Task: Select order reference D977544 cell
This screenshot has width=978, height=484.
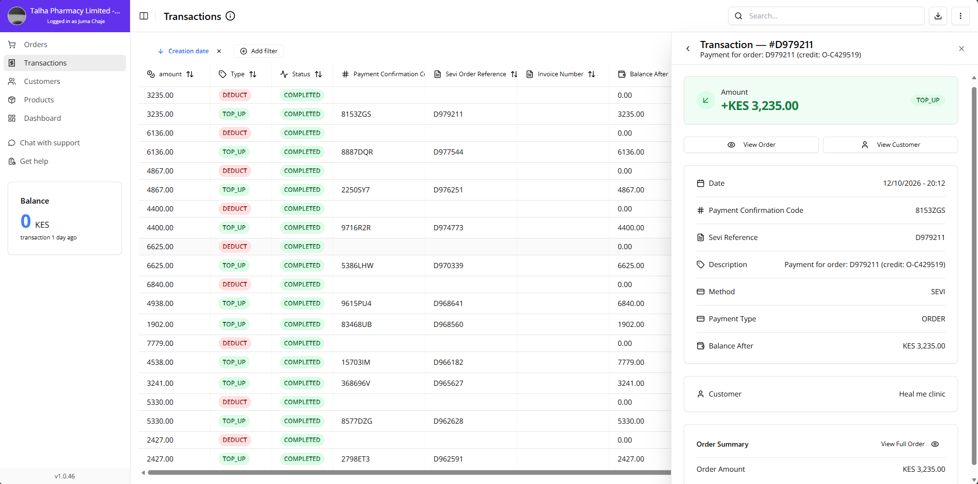Action: 448,152
